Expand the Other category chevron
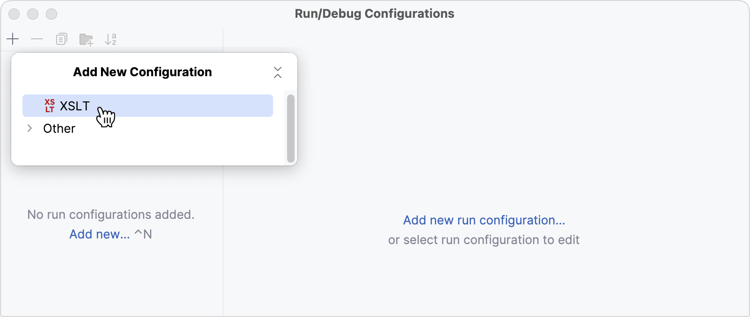 tap(30, 128)
